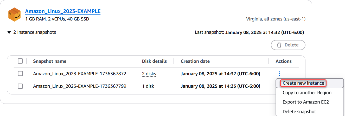
Task: Select all snapshots via header checkbox
Action: (20, 61)
